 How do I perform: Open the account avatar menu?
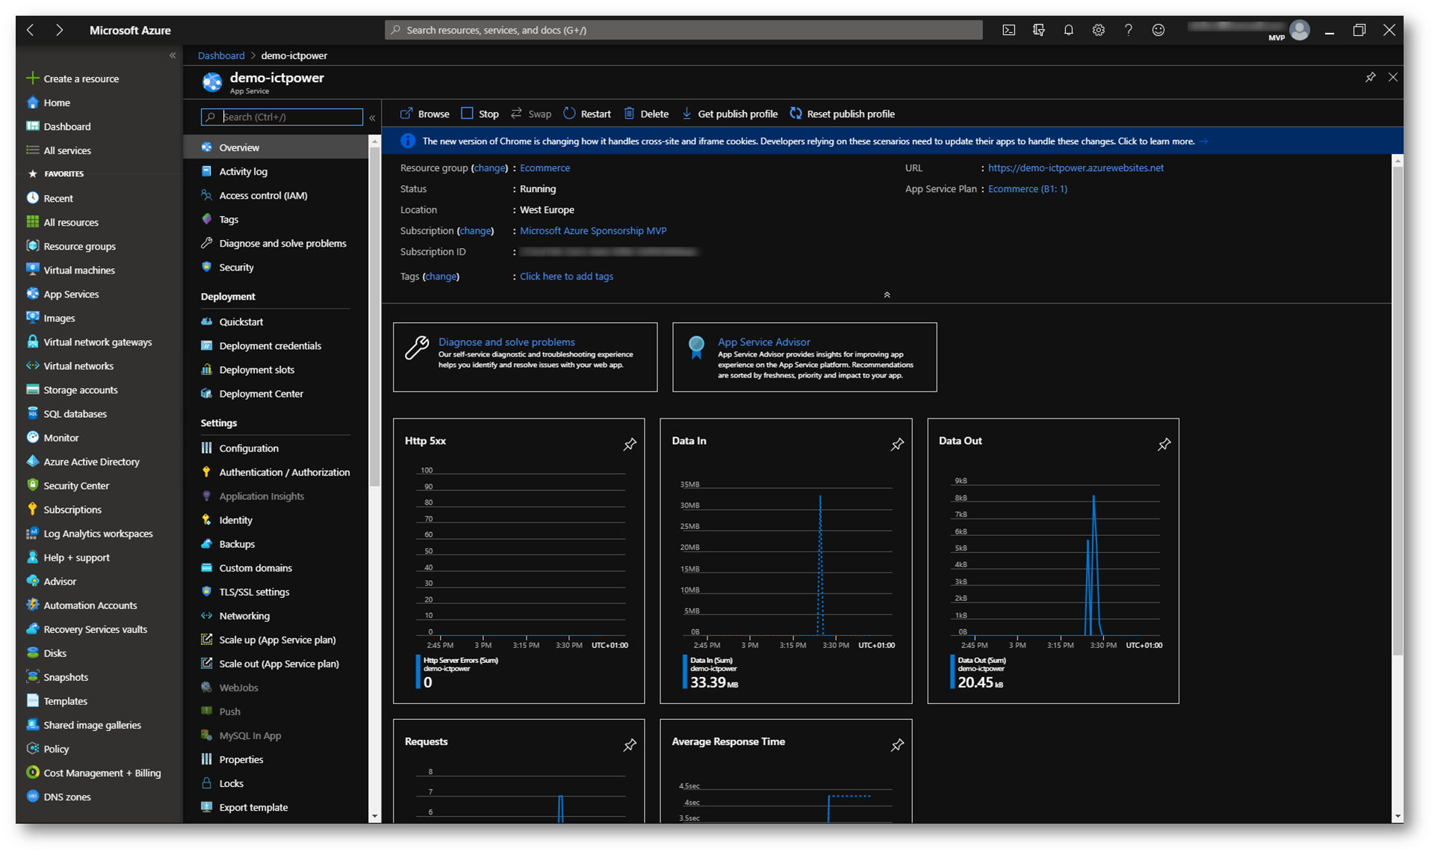tap(1300, 30)
